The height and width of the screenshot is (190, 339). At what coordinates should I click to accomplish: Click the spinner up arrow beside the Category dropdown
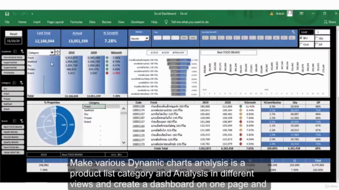click(58, 51)
